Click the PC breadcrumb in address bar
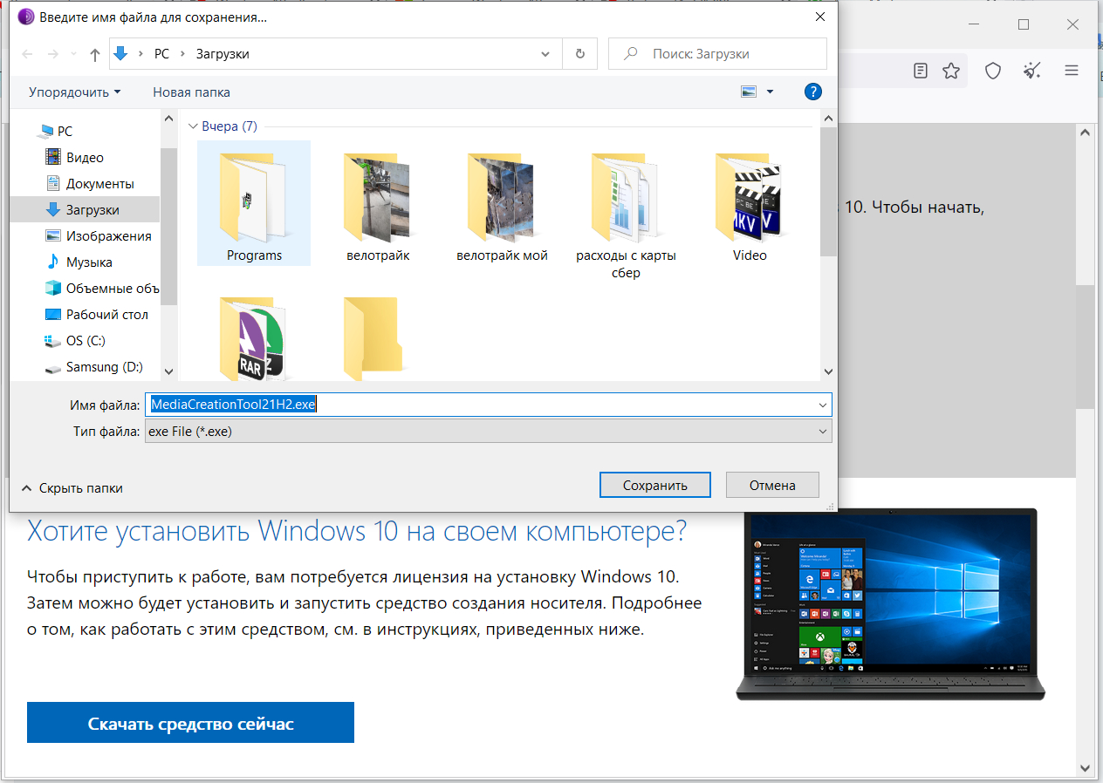The image size is (1103, 783). [x=161, y=54]
